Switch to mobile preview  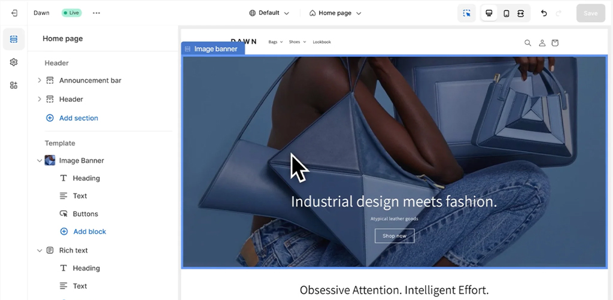(506, 13)
